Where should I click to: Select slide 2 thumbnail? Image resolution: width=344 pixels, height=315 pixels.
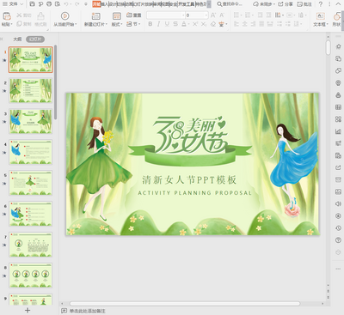[31, 90]
